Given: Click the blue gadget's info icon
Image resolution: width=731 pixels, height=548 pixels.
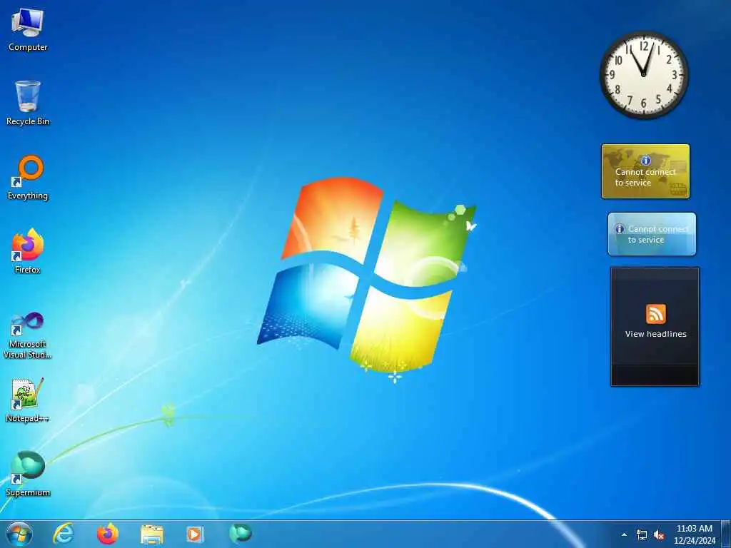Looking at the screenshot, I should [620, 229].
